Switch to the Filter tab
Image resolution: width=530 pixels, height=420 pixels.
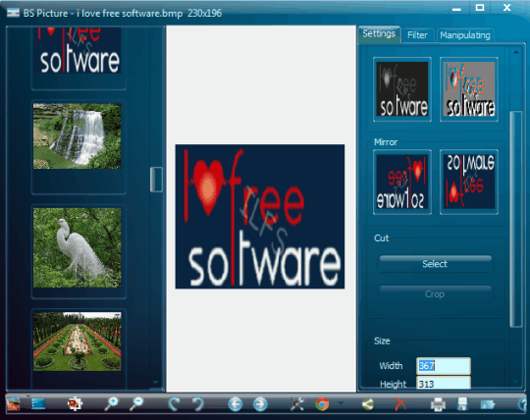pos(417,35)
